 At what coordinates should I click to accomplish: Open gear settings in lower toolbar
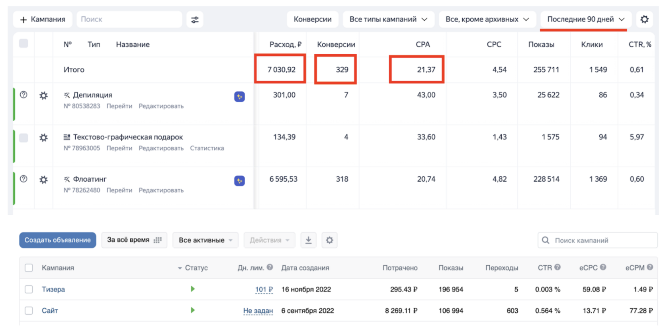coord(329,240)
